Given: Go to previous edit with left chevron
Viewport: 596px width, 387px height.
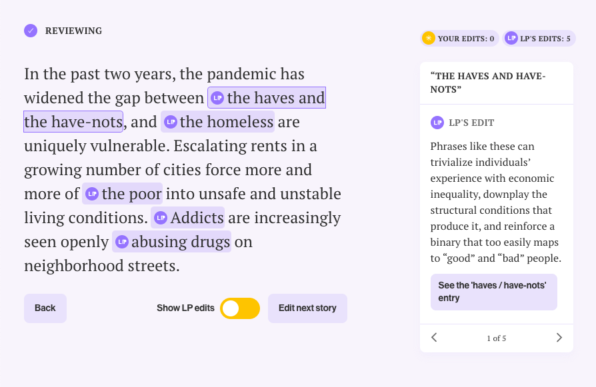Looking at the screenshot, I should tap(434, 338).
